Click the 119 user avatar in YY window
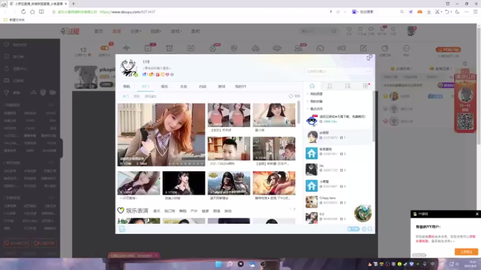481x270 pixels. point(129,68)
